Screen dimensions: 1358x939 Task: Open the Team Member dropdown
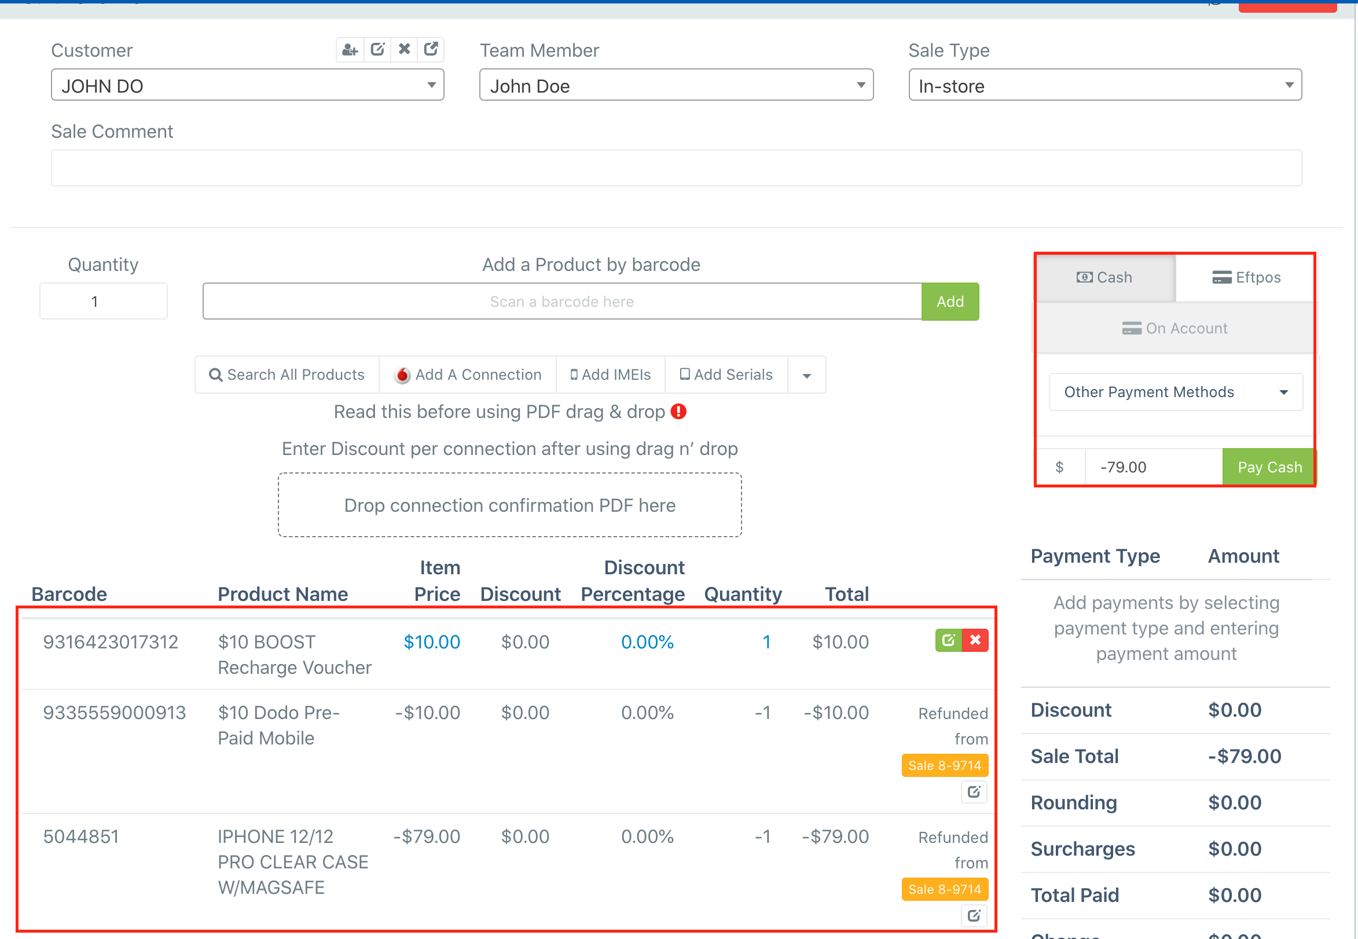pos(676,85)
